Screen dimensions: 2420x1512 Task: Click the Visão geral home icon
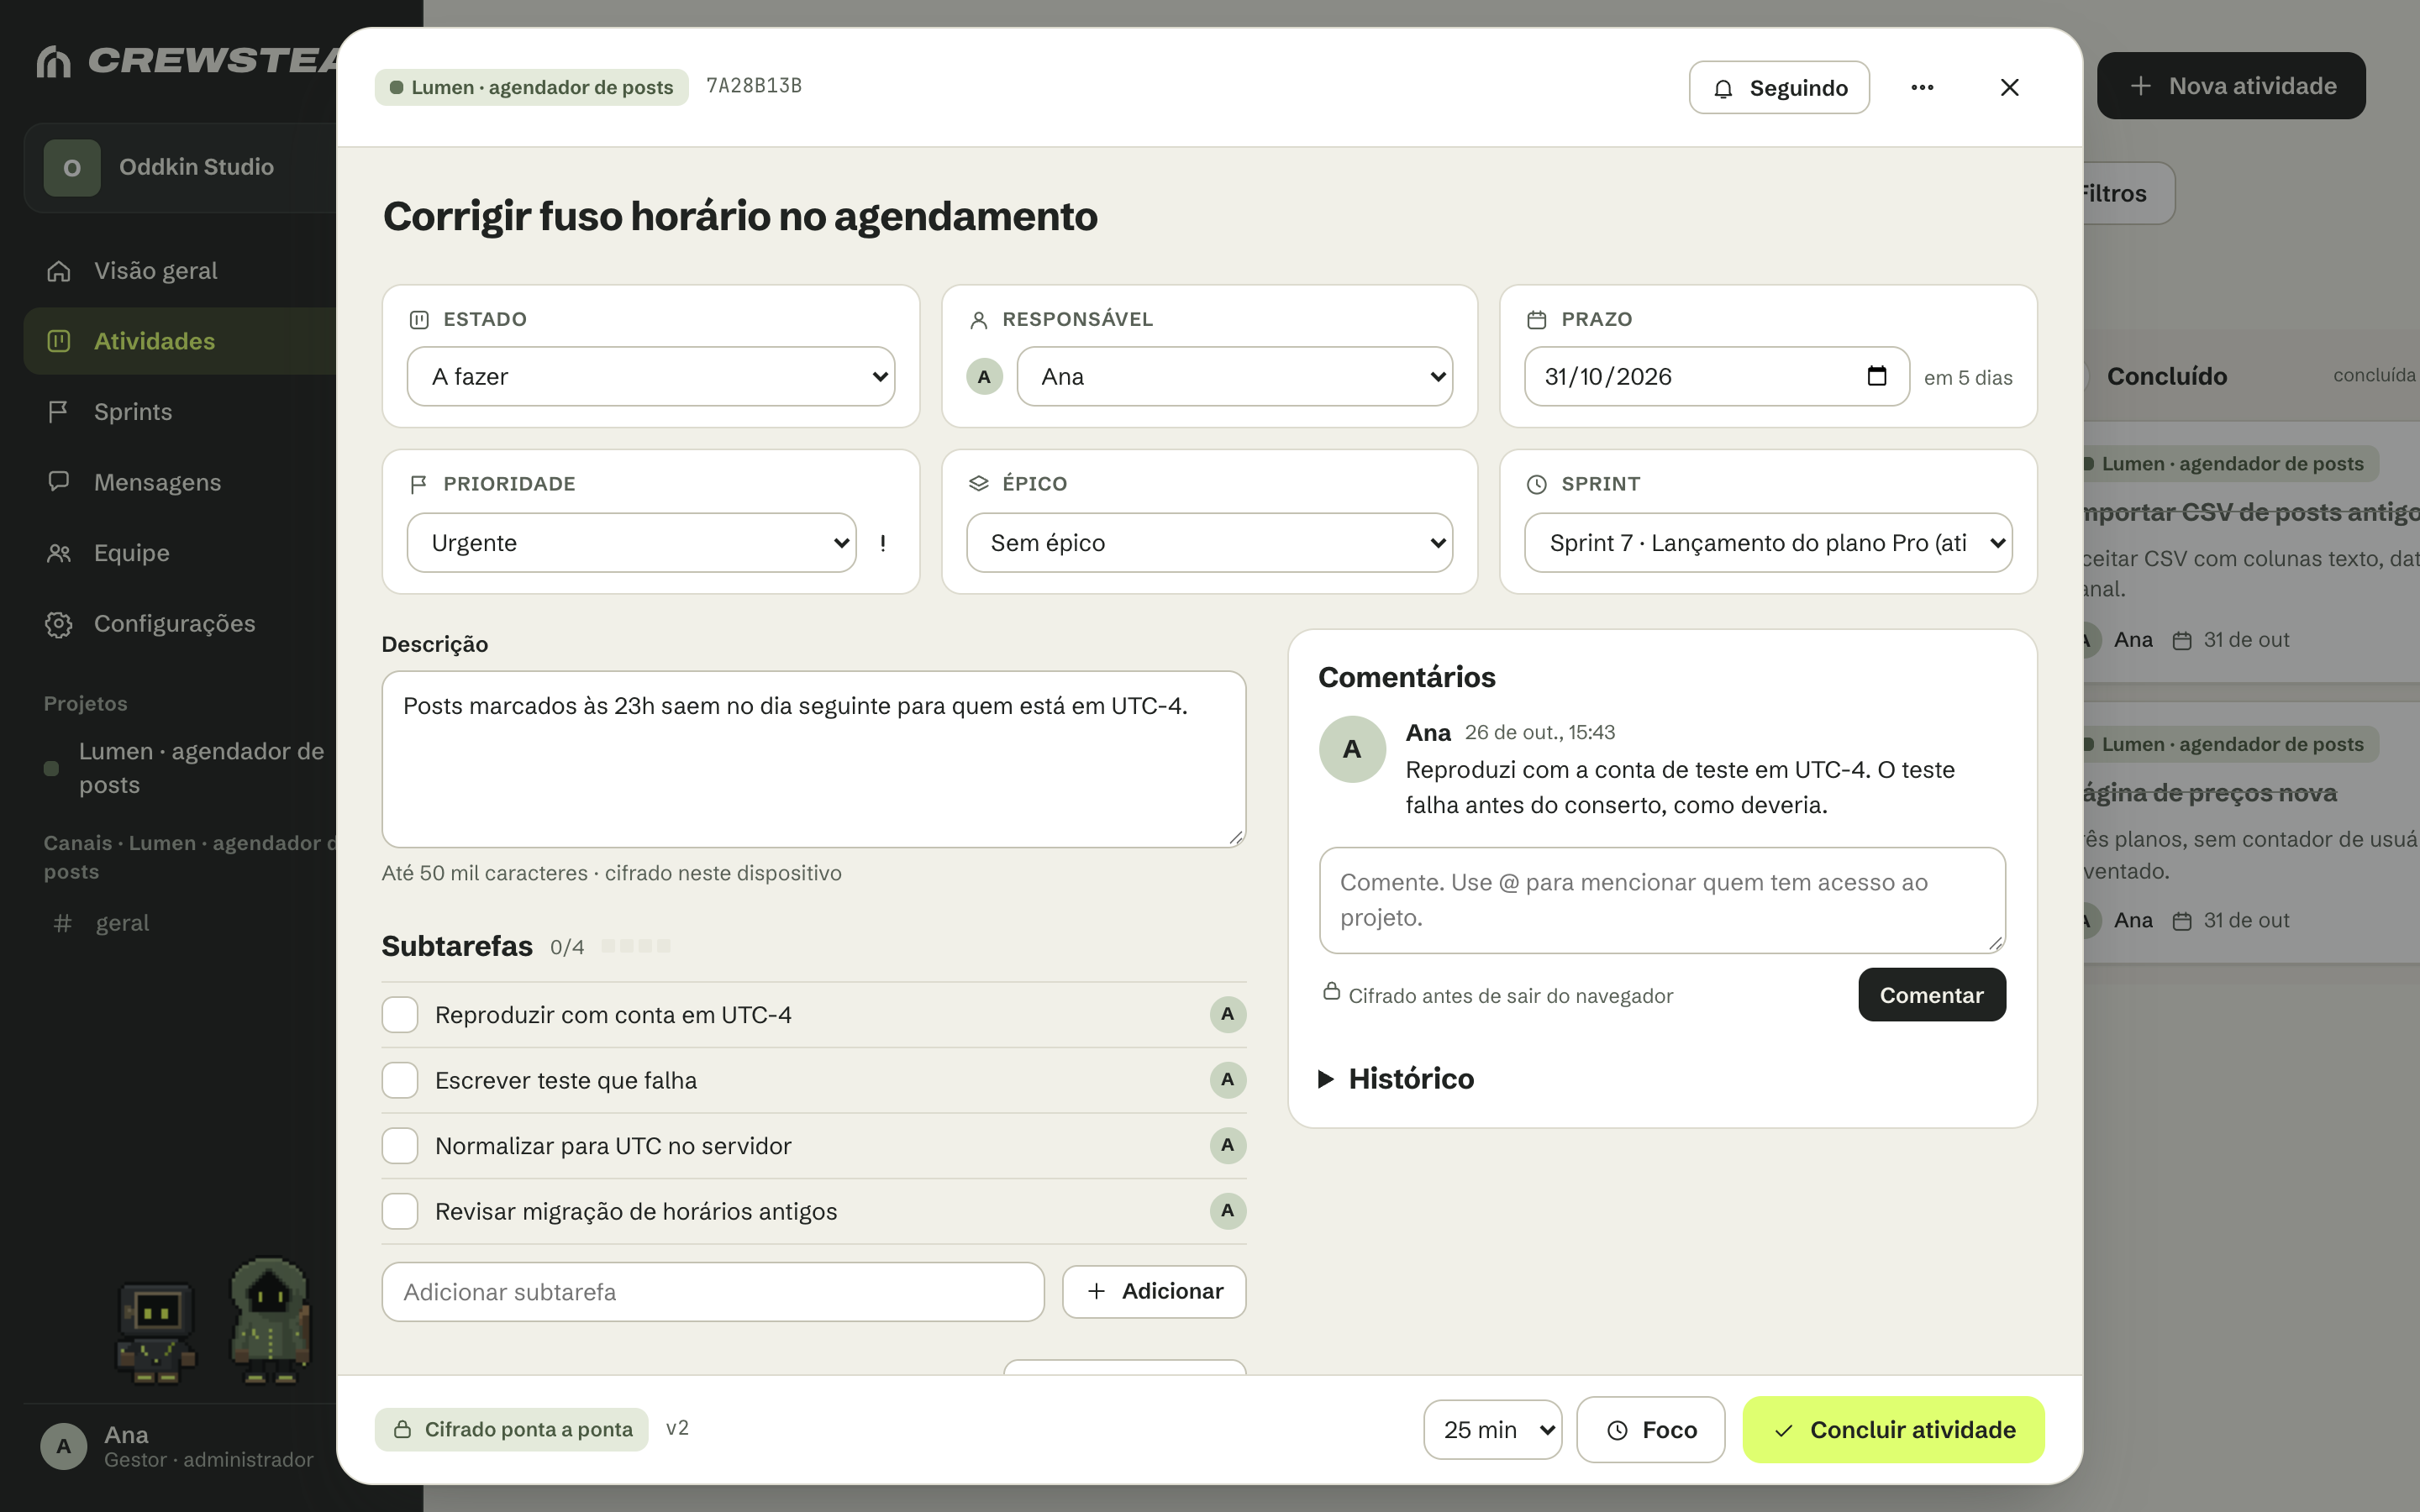click(59, 271)
